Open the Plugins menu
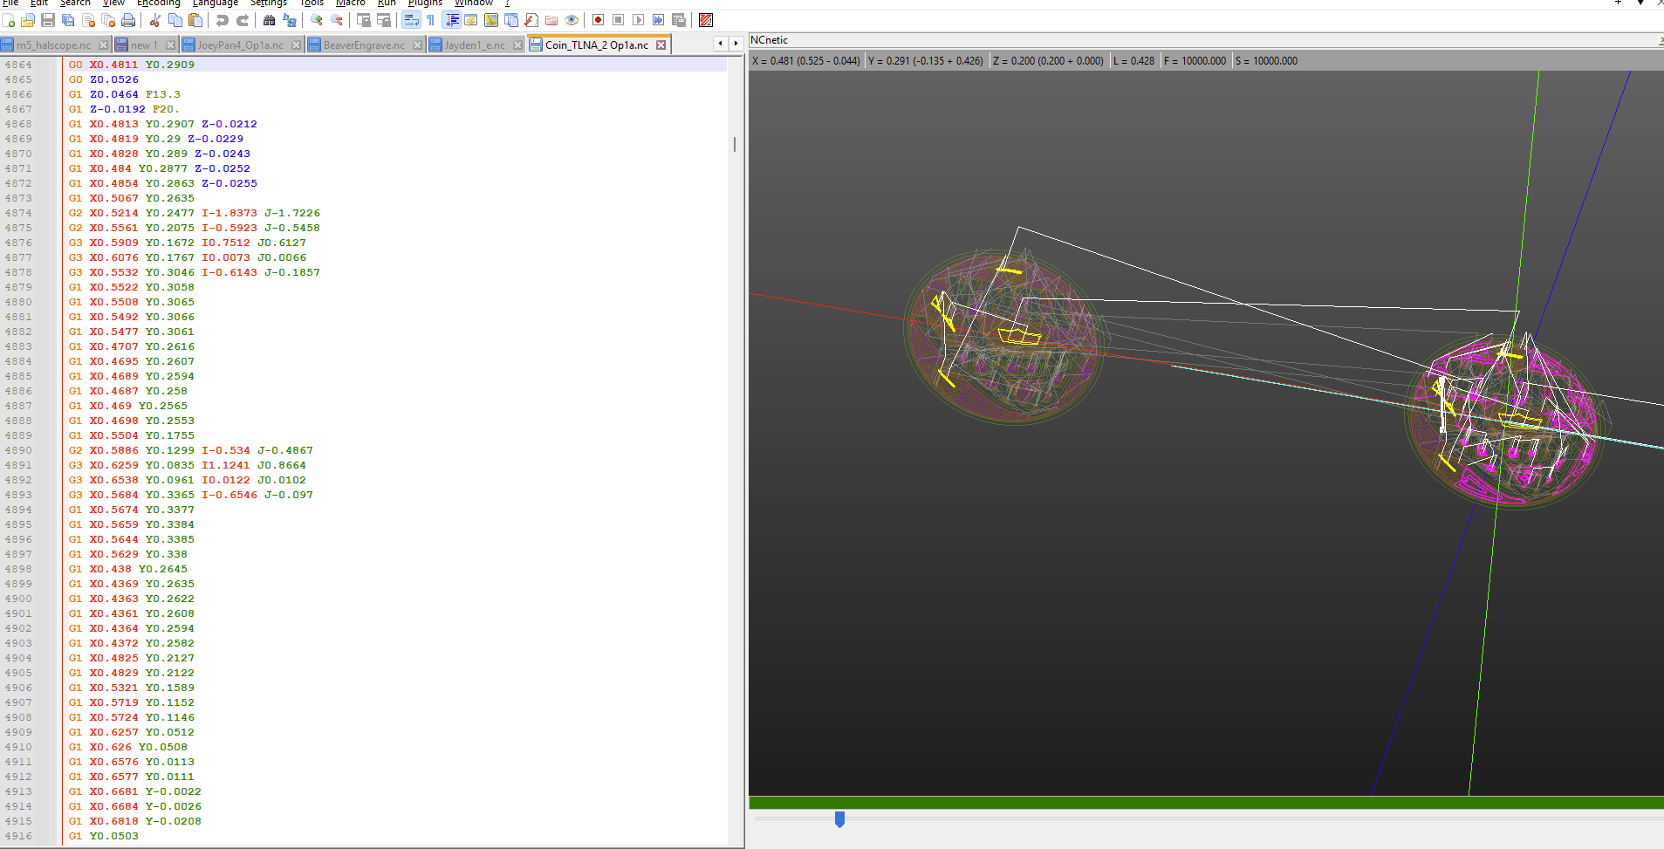The width and height of the screenshot is (1664, 849). (425, 3)
